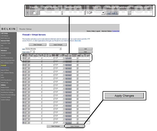Click the Private port field in row 20
Viewport: 157px width, 131px height.
tap(84, 123)
